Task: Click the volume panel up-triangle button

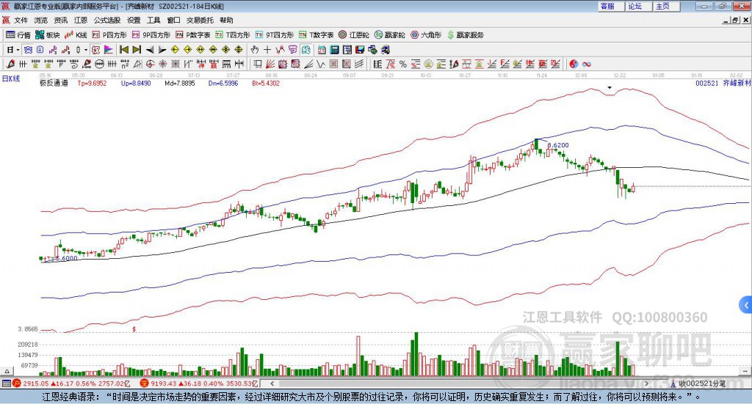Action: pos(7,371)
